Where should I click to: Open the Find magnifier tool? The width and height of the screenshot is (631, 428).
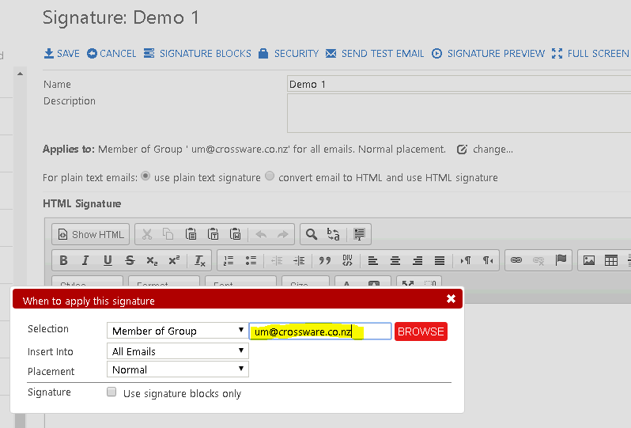click(312, 234)
